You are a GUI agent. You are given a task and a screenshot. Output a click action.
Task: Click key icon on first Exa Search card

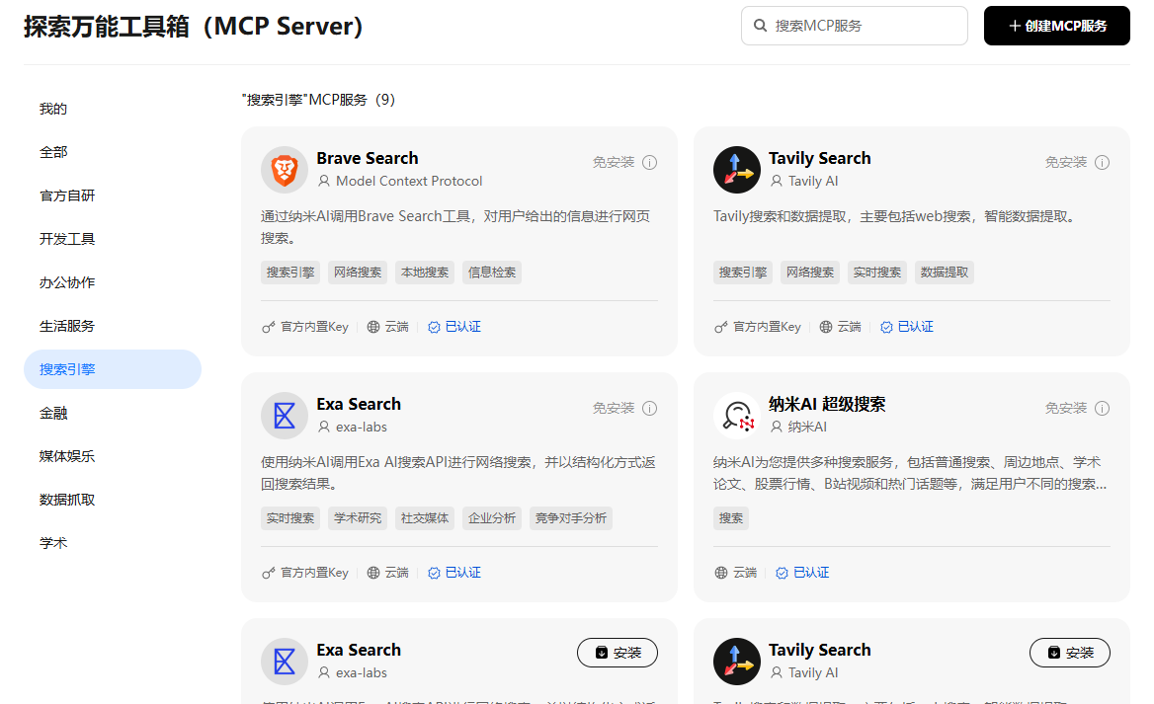(268, 573)
